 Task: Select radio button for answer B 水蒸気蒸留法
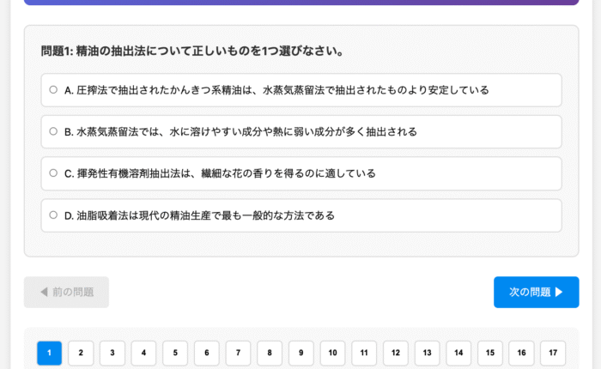53,131
